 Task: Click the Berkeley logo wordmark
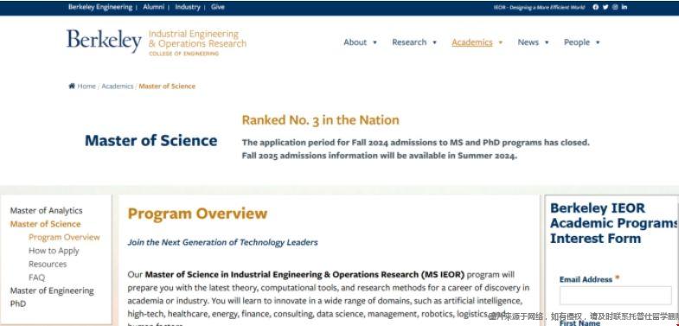pos(104,41)
